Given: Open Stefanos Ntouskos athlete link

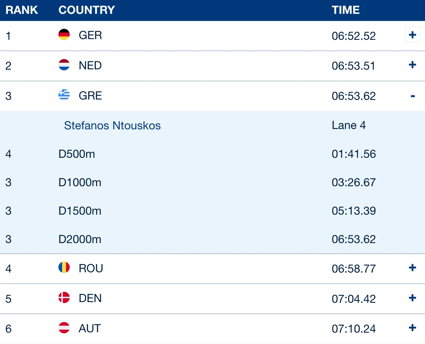Looking at the screenshot, I should pyautogui.click(x=112, y=125).
